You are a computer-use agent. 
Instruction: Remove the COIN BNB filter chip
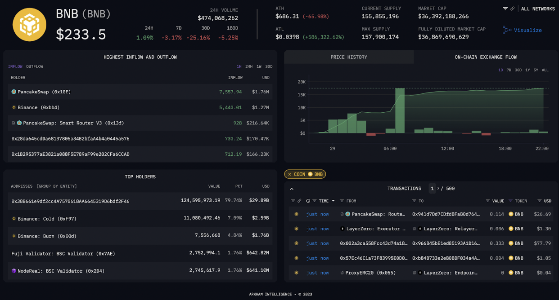(289, 174)
